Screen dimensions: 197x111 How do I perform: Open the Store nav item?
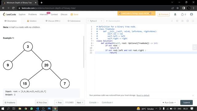click(x=74, y=14)
